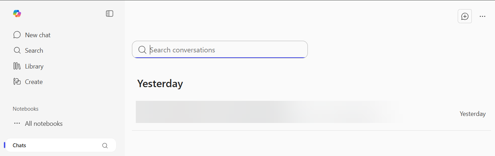The height and width of the screenshot is (156, 495).
Task: Select the New chat label in the sidebar
Action: click(x=38, y=35)
